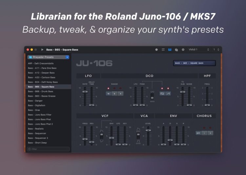The image size is (246, 175).
Task: Flip the VCA ENV/GATE switch
Action: point(138,135)
